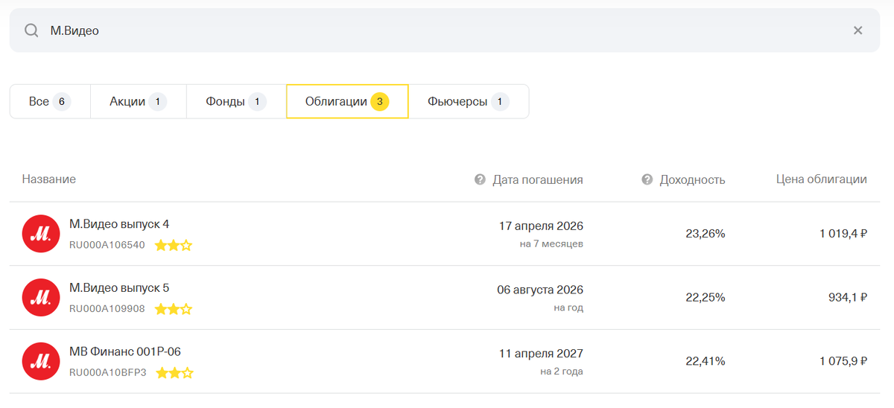Screen dimensions: 894x408
Task: Click star rating of МВ Финанс 001Р-06
Action: tap(174, 373)
